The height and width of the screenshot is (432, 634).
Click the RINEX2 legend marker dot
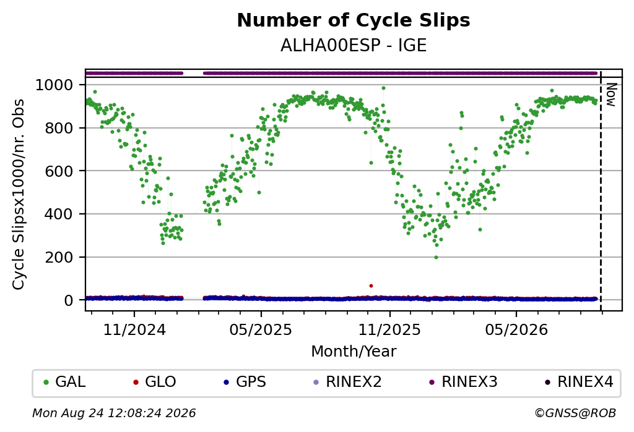click(x=316, y=382)
